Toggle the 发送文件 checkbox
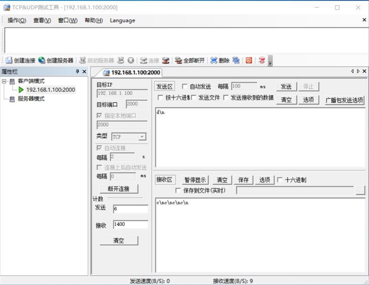This screenshot has height=285, width=369. tap(194, 98)
